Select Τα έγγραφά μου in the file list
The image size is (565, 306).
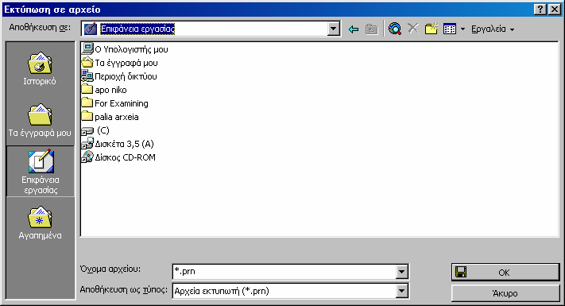(120, 63)
